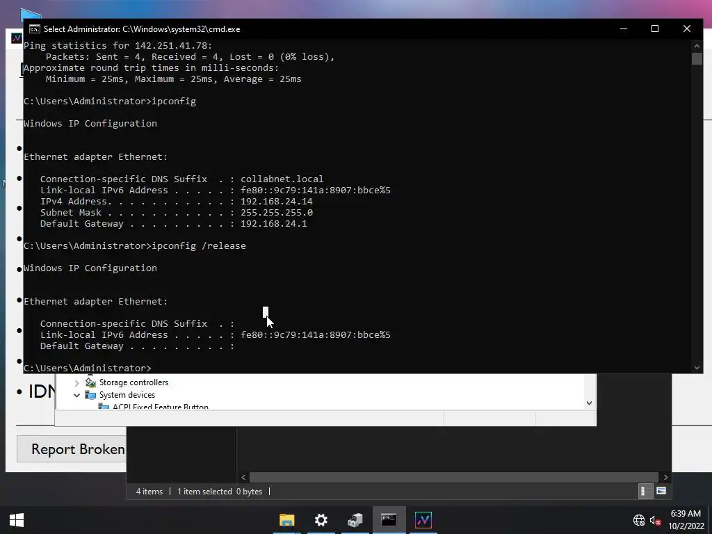Click the 'ipconfig /release' command line
Viewport: 712px width, 534px height.
(135, 245)
